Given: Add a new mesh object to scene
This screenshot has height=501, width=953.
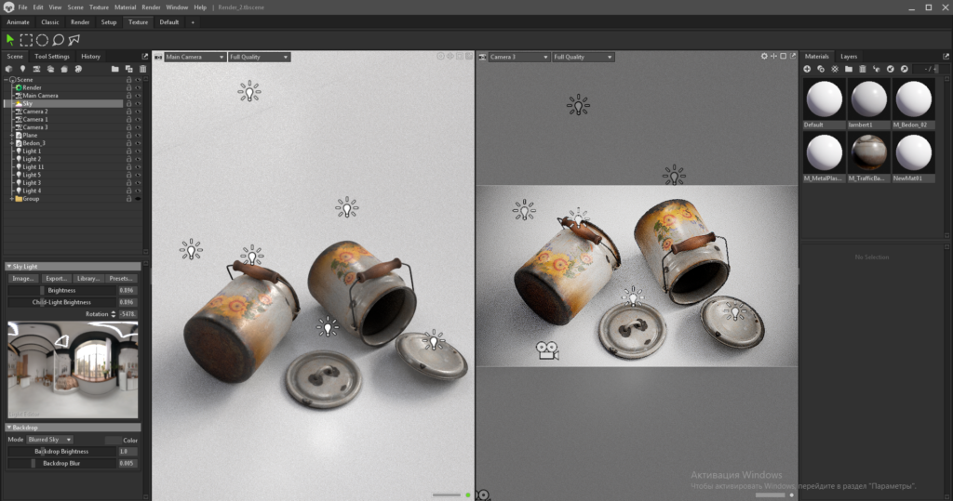Looking at the screenshot, I should pyautogui.click(x=8, y=69).
